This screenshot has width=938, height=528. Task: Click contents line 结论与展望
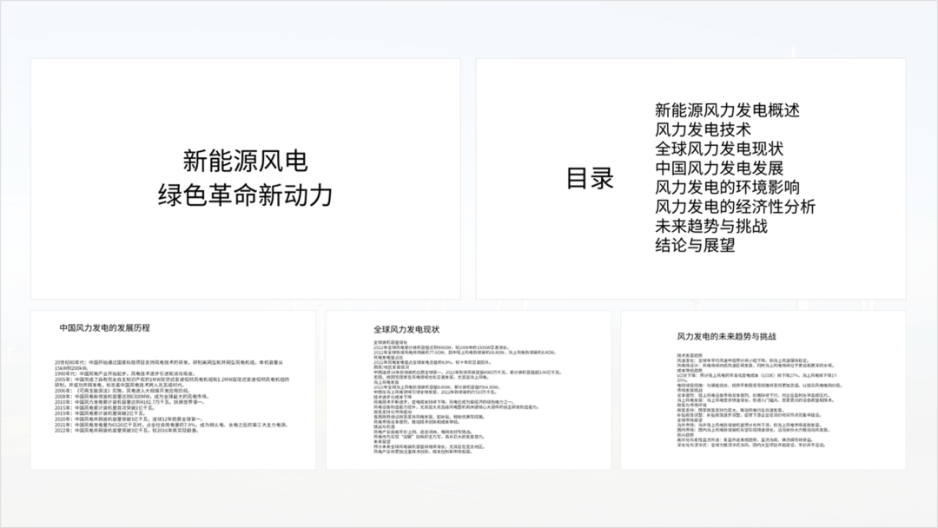pyautogui.click(x=695, y=245)
